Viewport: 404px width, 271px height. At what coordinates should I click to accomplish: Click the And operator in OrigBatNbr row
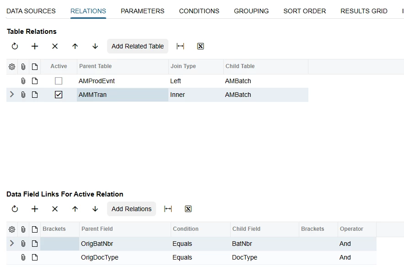pos(357,244)
